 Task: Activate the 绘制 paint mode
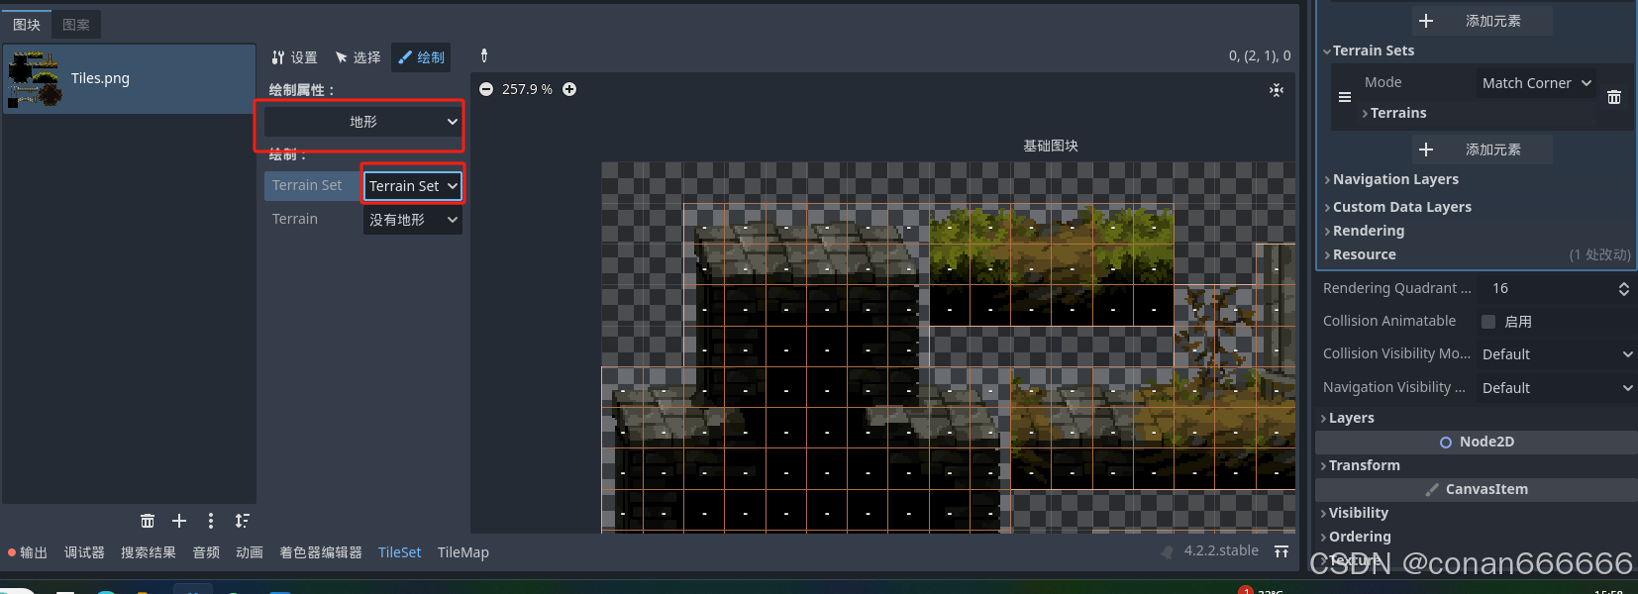pyautogui.click(x=421, y=57)
